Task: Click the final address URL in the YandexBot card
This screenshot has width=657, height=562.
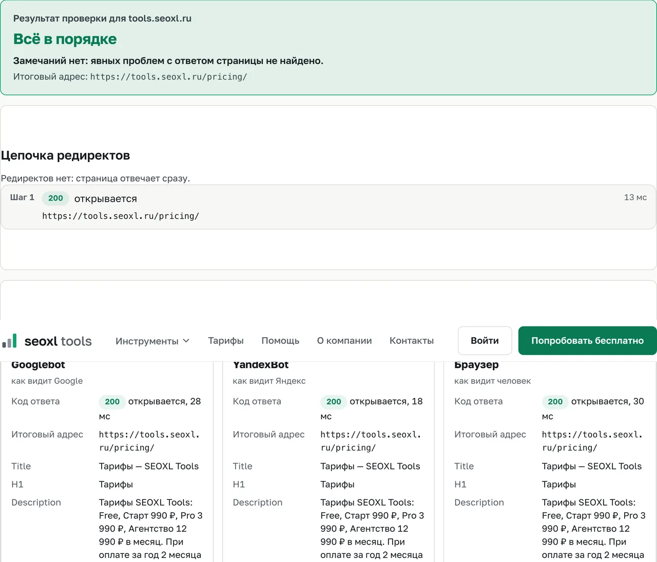Action: [x=371, y=441]
